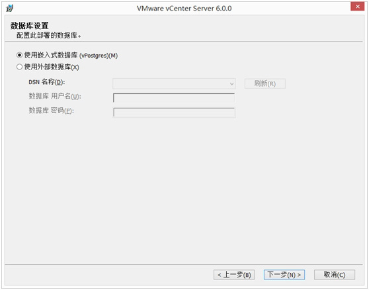Click the 使用嵌入式数据库 (vPostgres)(M) label text
The height and width of the screenshot is (290, 369).
tap(71, 56)
